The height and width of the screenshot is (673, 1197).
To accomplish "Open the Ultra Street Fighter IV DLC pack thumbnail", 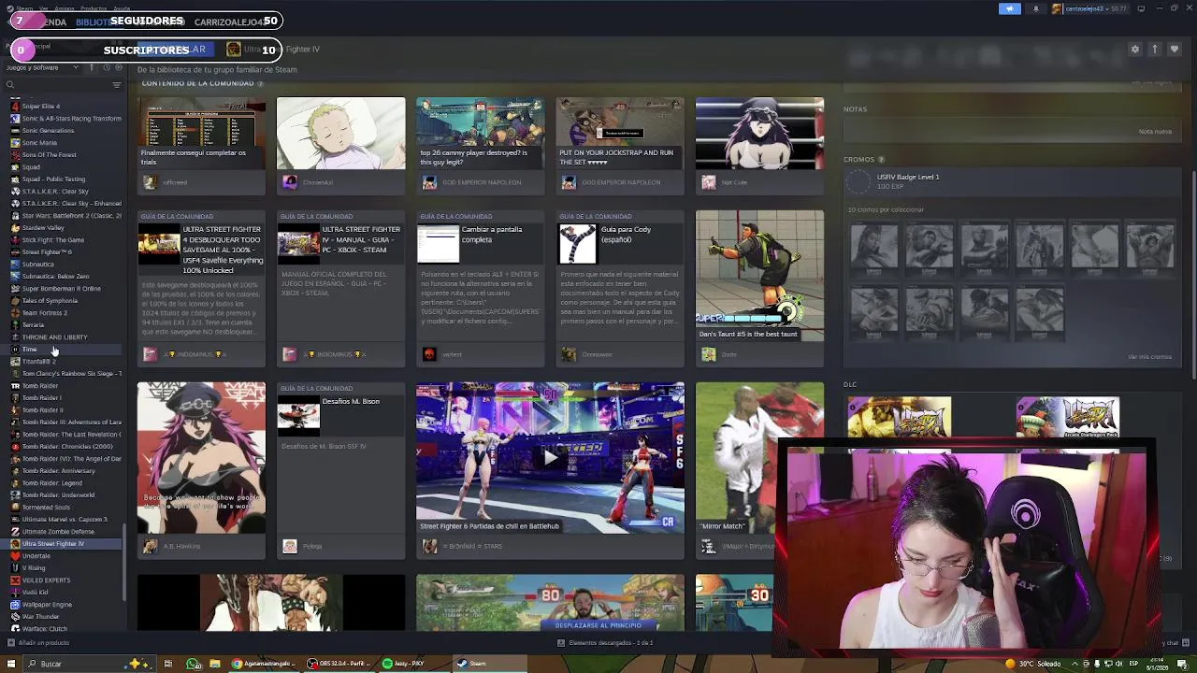I will pos(1067,418).
